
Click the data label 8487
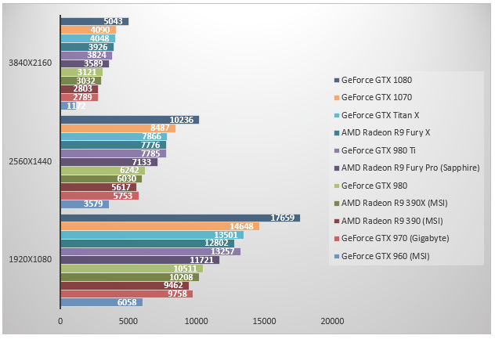tap(160, 128)
